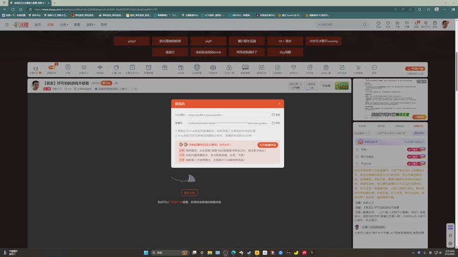Viewport: 458px width, 257px height.
Task: Select the pigff streamer tag
Action: click(x=208, y=41)
